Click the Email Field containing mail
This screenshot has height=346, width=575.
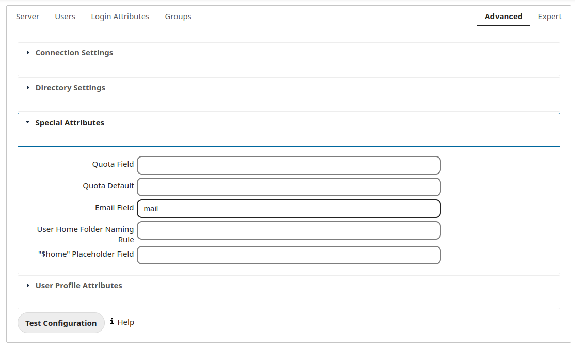point(289,209)
